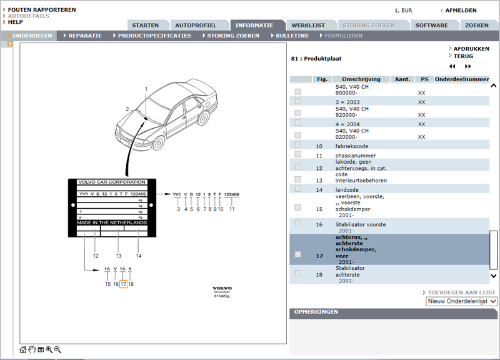
Task: Select highlighted callout 17 in diagram
Action: 123,284
